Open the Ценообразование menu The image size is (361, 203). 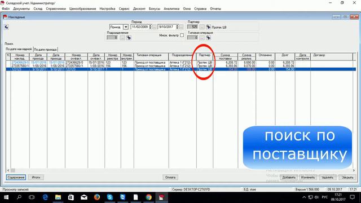click(83, 8)
